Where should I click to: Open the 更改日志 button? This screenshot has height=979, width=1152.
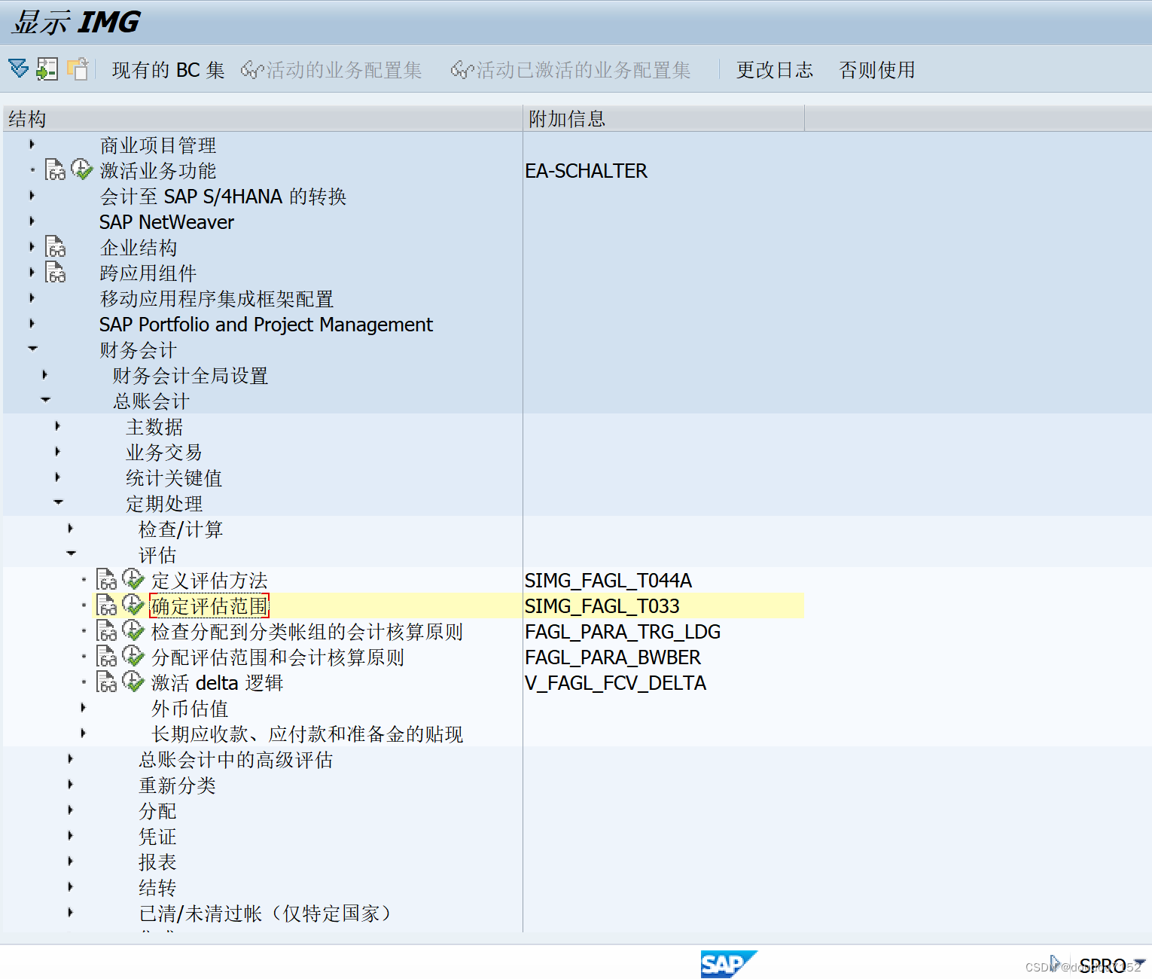click(774, 70)
